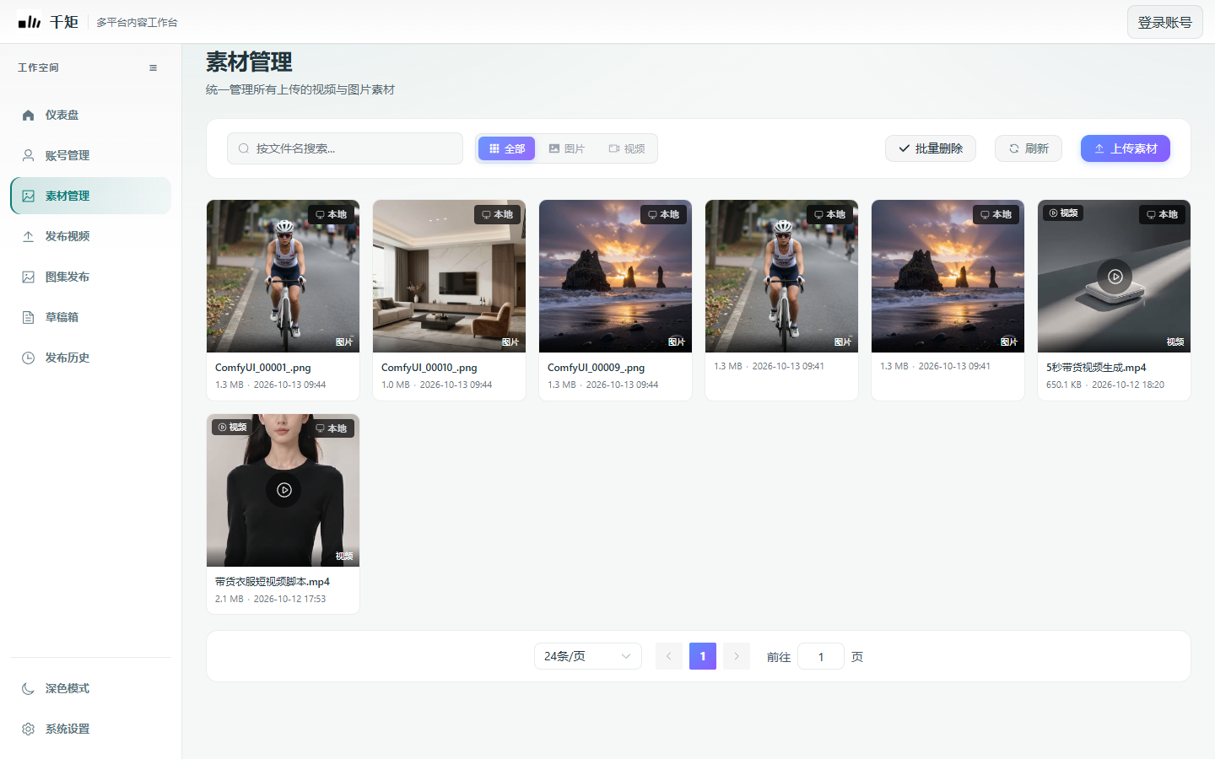Open ComfyUI_00010_.png living room thumbnail
This screenshot has width=1215, height=759.
[449, 277]
